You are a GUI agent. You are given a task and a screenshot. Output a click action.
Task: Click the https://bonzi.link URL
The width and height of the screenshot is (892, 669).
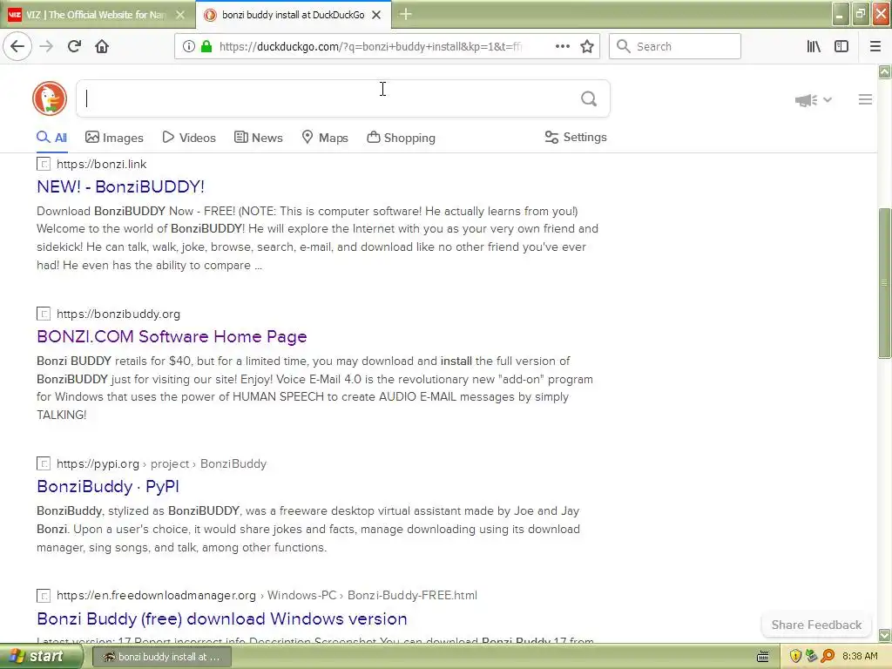(x=102, y=165)
